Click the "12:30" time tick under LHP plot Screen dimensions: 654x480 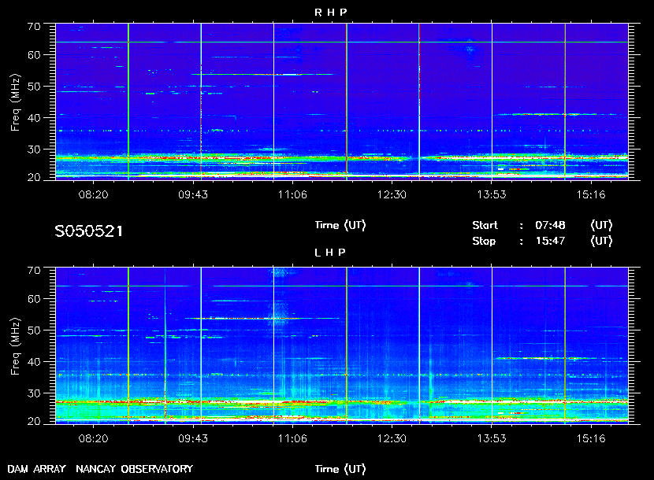(x=392, y=438)
